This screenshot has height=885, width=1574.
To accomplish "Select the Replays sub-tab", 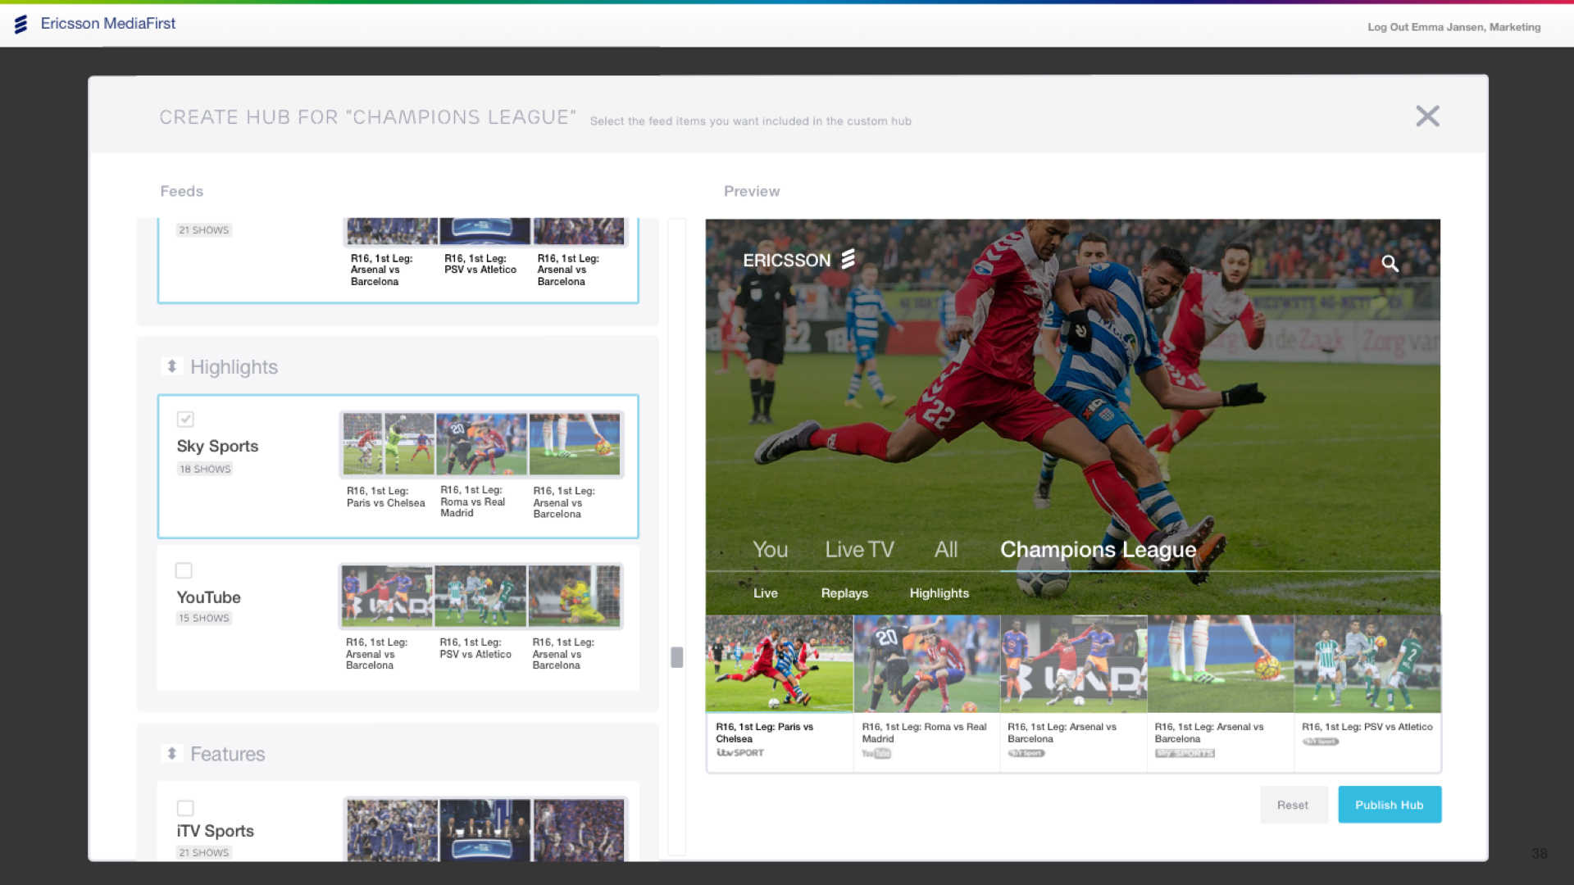I will (x=844, y=593).
